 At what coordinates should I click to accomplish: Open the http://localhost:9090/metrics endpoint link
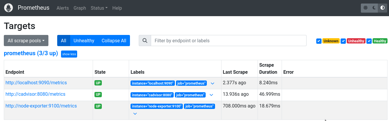pyautogui.click(x=36, y=83)
